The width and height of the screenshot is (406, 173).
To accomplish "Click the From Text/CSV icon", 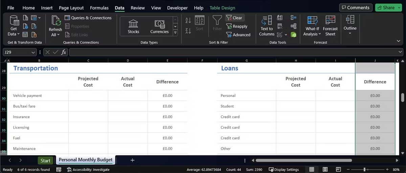I will coord(26,18).
